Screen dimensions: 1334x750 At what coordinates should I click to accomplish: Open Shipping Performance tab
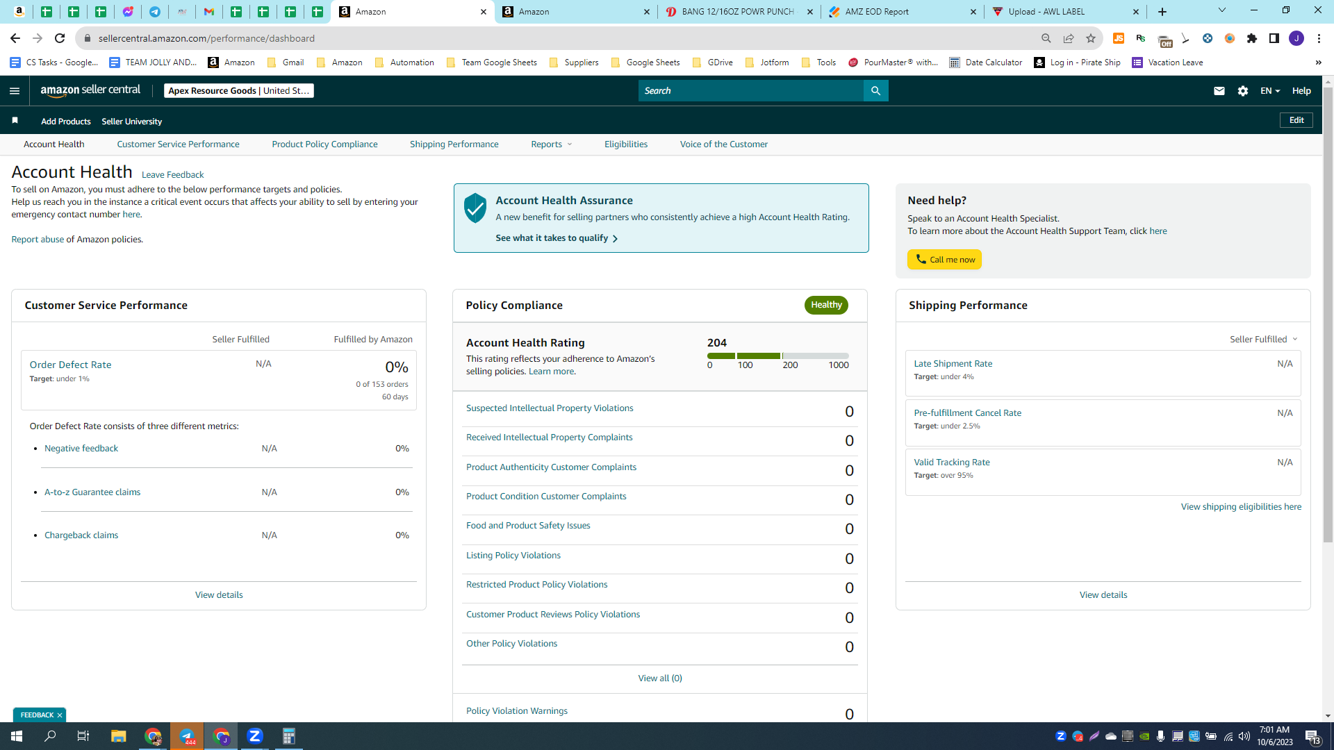pos(454,144)
